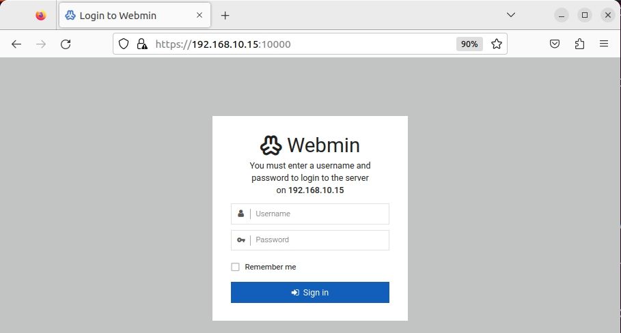The image size is (621, 333).
Task: Focus the Username input field
Action: coord(310,214)
